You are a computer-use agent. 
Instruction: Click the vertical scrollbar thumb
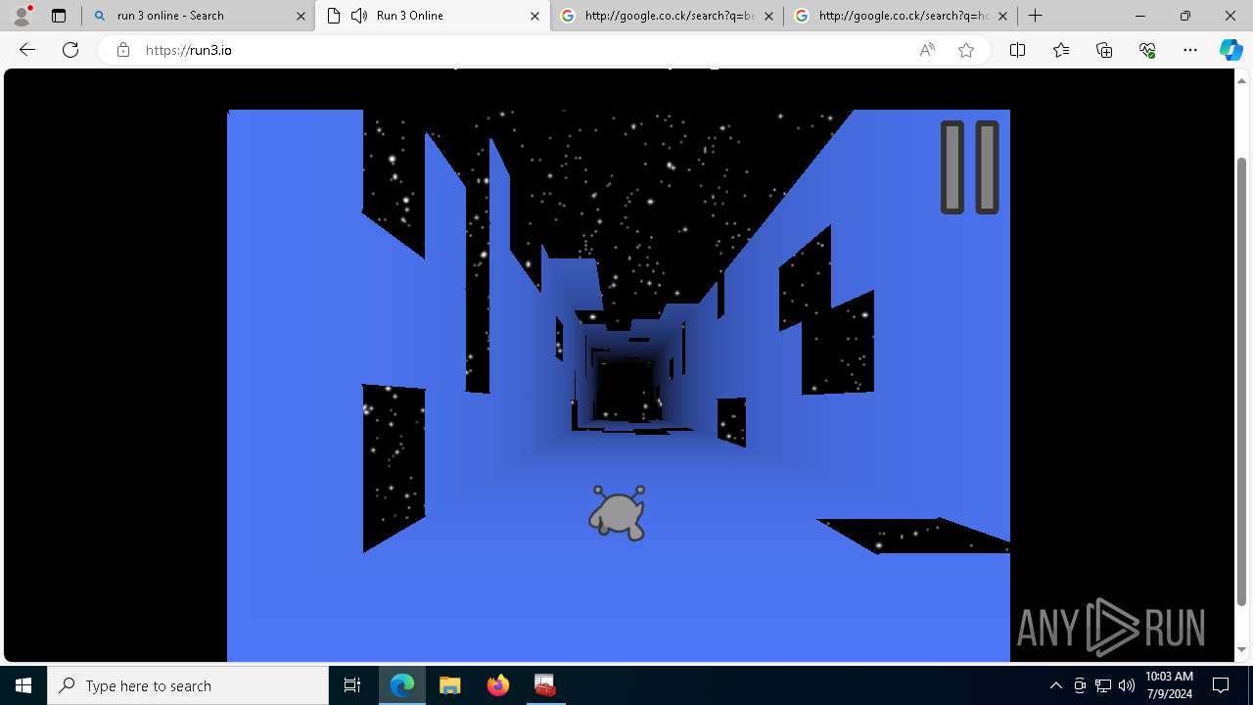1242,382
